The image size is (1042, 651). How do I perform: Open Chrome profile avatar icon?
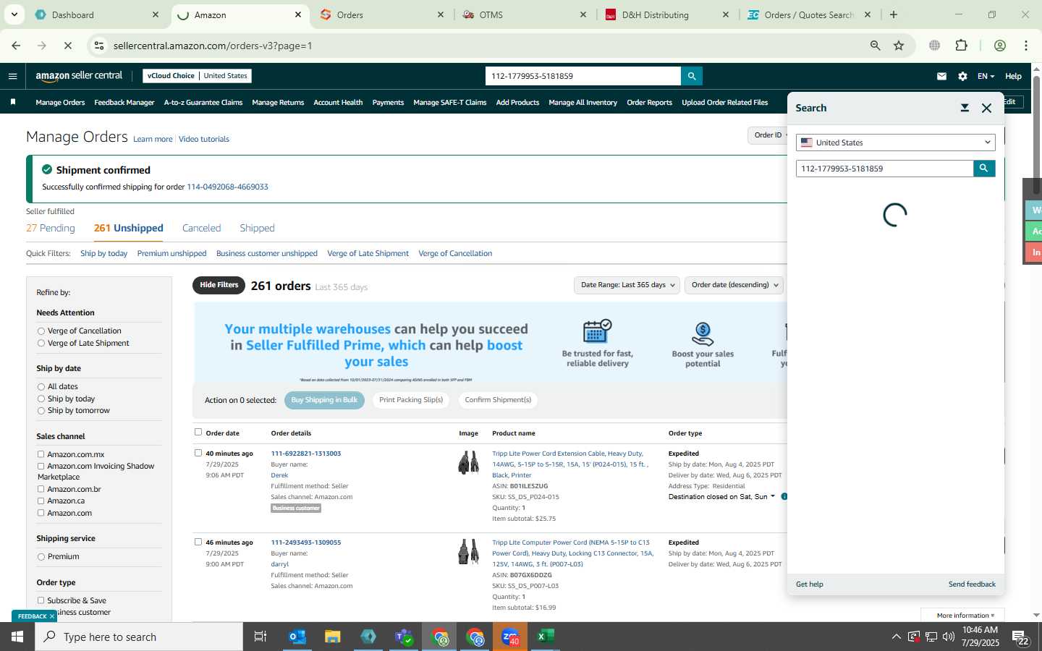1000,46
